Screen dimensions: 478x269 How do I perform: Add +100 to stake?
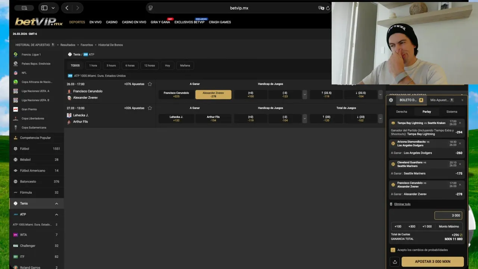398,226
